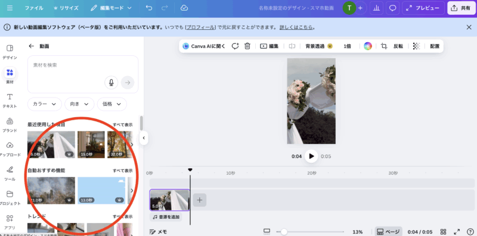
Task: Add a comment via toolbar bubble-plus icon
Action: 235,46
